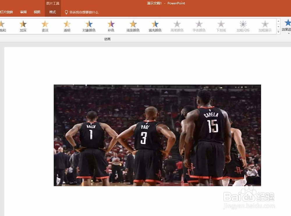Click the lightbulb Tell Me icon
This screenshot has height=216, width=291.
(x=66, y=12)
